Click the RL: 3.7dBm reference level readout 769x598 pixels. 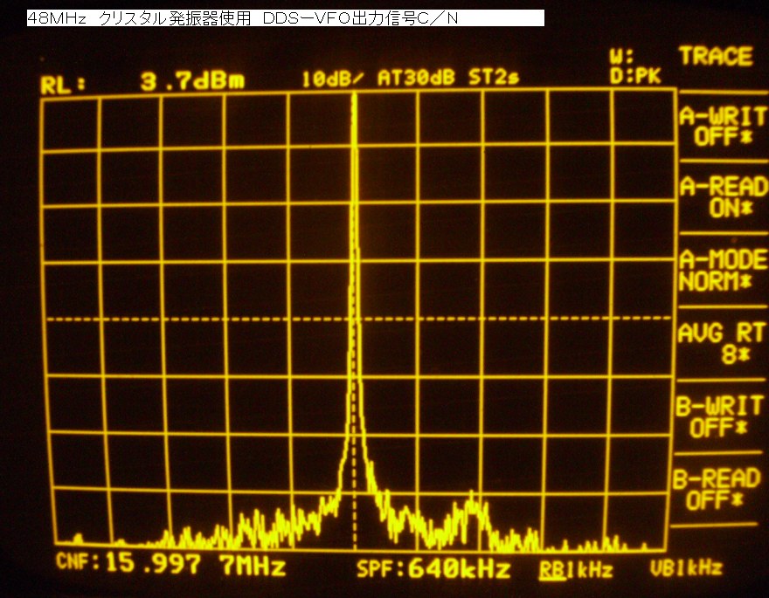142,82
